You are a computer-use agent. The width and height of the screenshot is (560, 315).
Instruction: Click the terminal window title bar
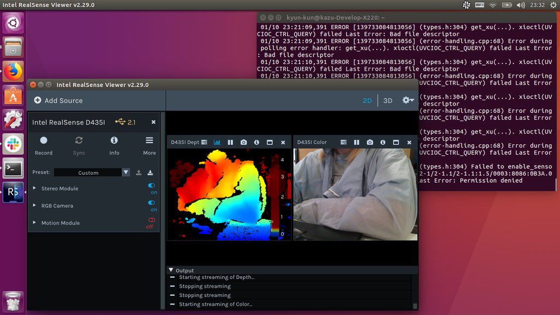pyautogui.click(x=406, y=17)
